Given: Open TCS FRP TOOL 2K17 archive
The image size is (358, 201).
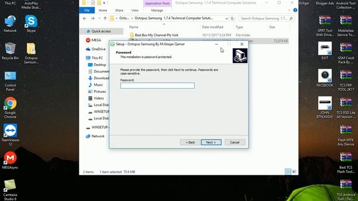Looking at the screenshot, I should coord(346,80).
